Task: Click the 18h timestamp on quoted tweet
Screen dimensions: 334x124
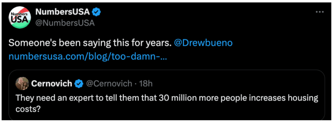Action: [x=146, y=84]
